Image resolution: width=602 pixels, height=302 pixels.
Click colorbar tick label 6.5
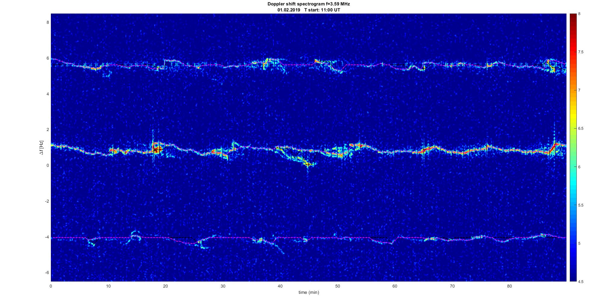point(581,129)
